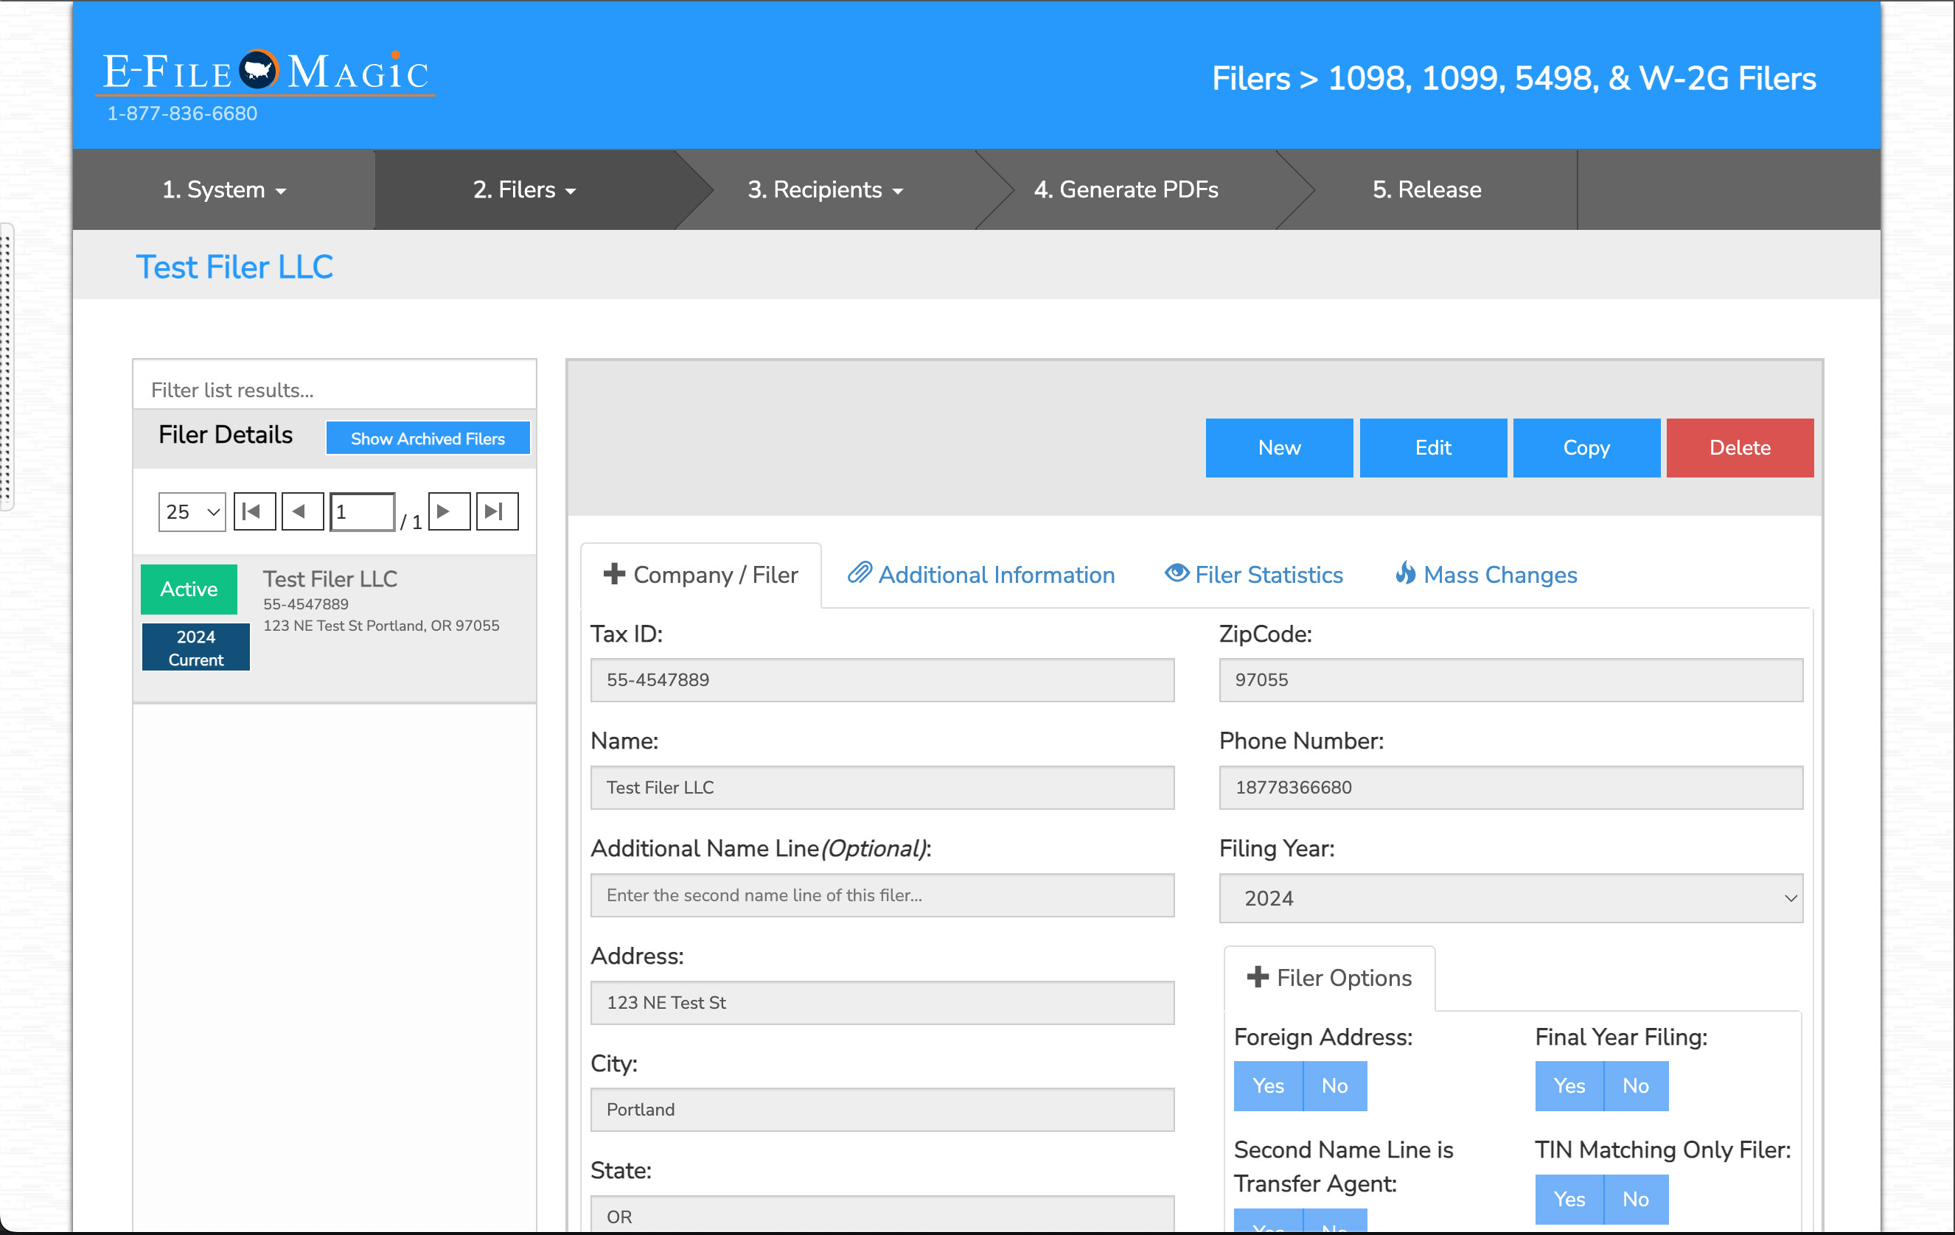This screenshot has height=1235, width=1955.
Task: Set Foreign Address to Yes
Action: pyautogui.click(x=1267, y=1085)
